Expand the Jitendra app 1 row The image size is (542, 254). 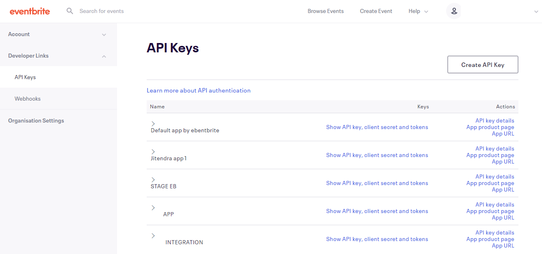153,151
